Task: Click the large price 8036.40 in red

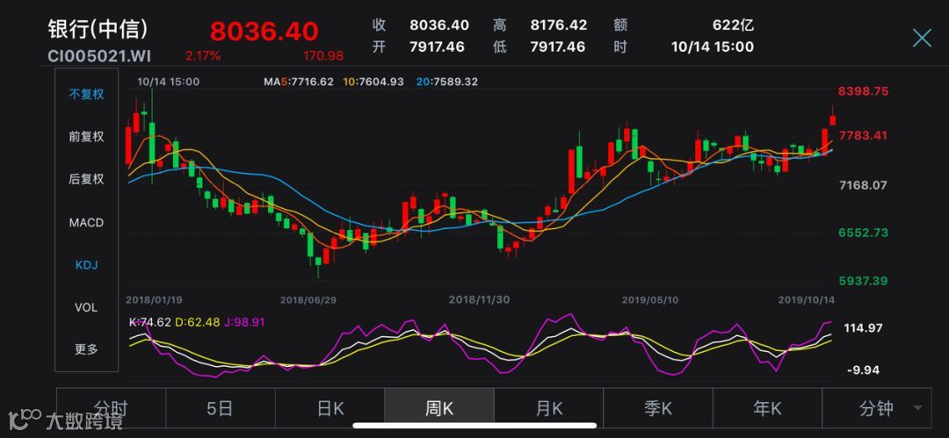Action: [x=264, y=32]
